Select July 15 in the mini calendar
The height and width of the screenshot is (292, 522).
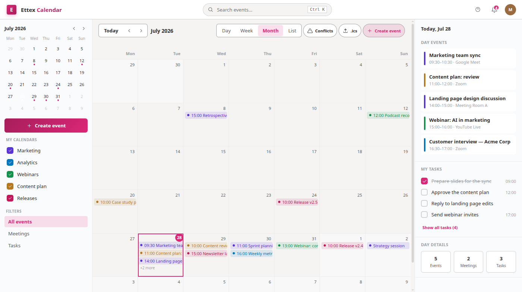click(x=34, y=73)
